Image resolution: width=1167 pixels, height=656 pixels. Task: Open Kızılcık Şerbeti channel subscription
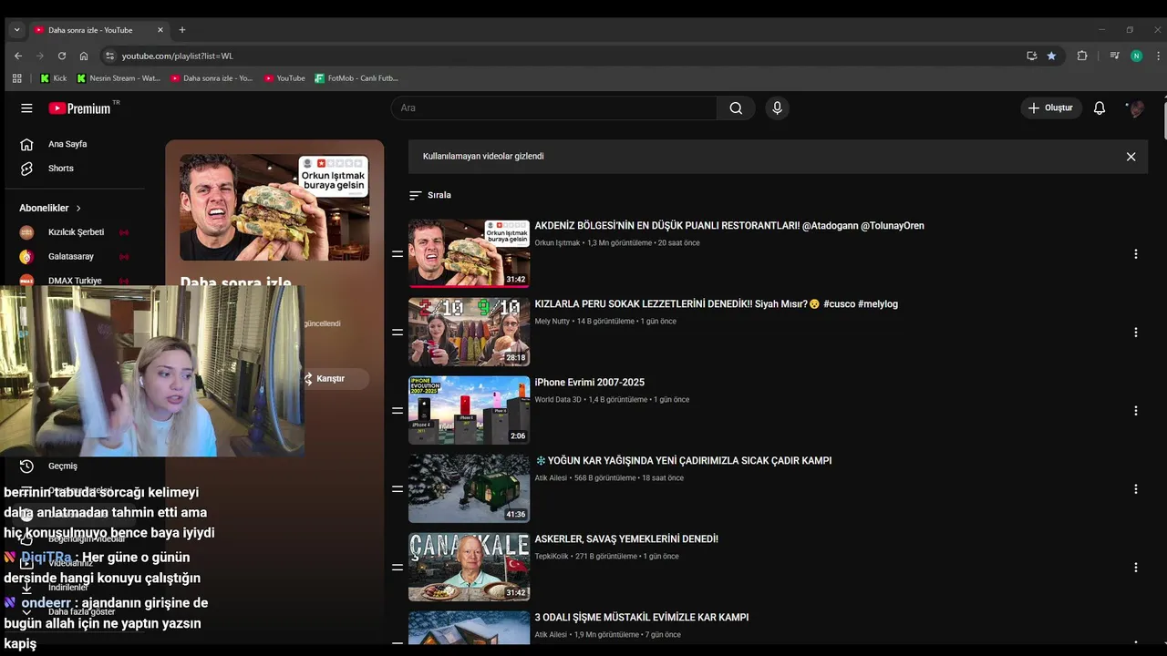coord(77,232)
